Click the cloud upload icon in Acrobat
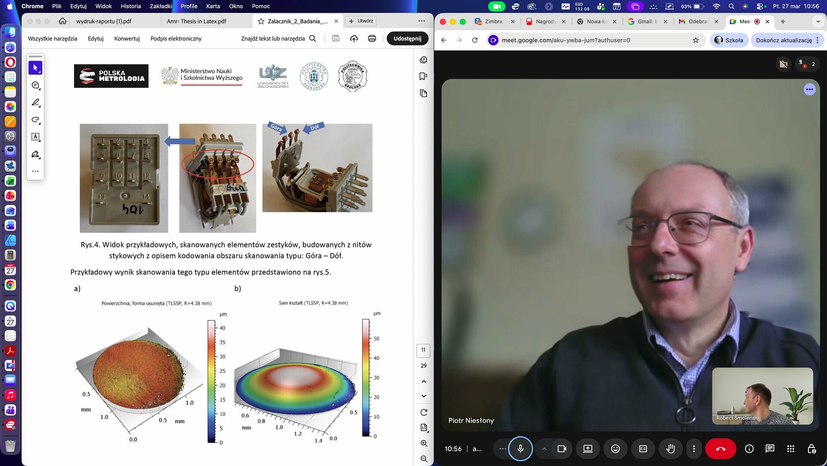This screenshot has width=827, height=466. click(354, 38)
